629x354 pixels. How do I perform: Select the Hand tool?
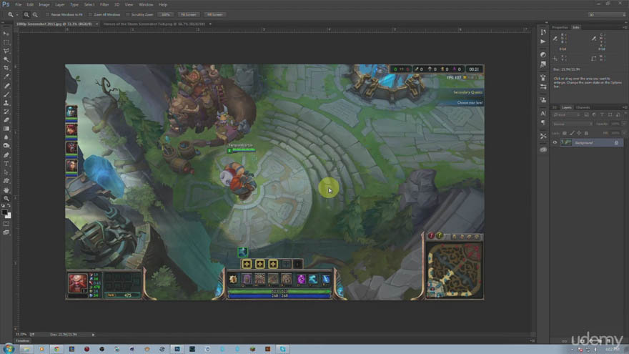click(x=6, y=190)
